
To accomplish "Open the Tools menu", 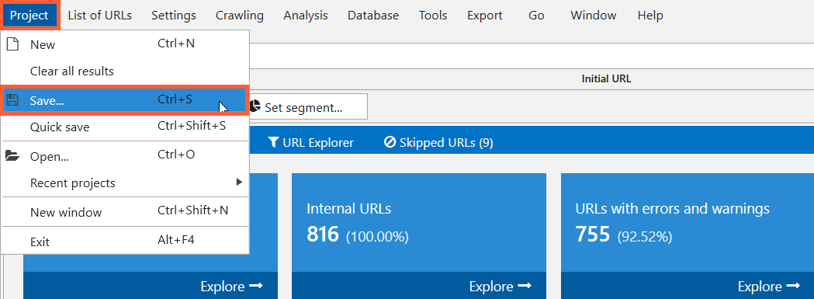I will 433,16.
